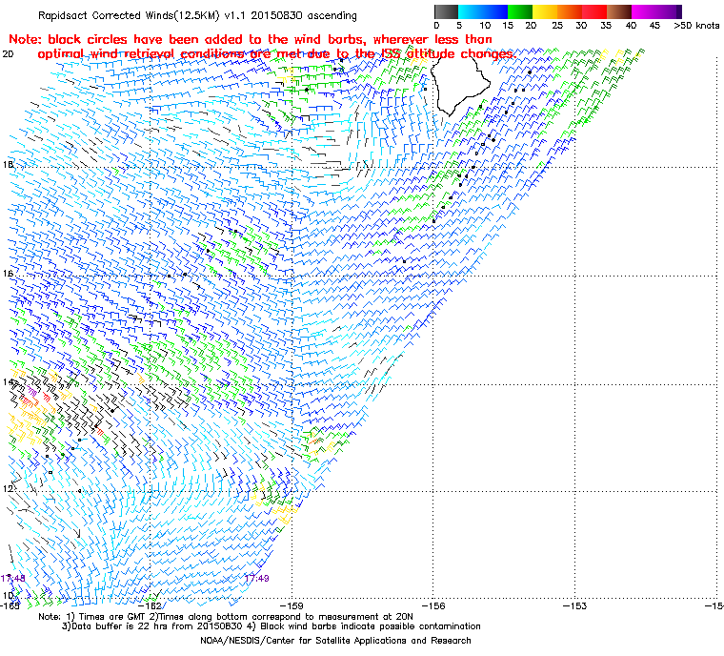
Task: Click the longitude '-162' axis label
Action: click(x=151, y=605)
